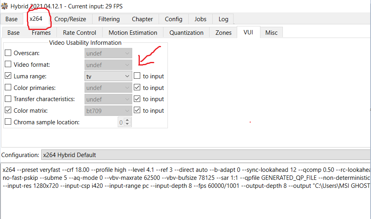Switch to the Rate Control sub-tab
The height and width of the screenshot is (219, 371).
(79, 32)
